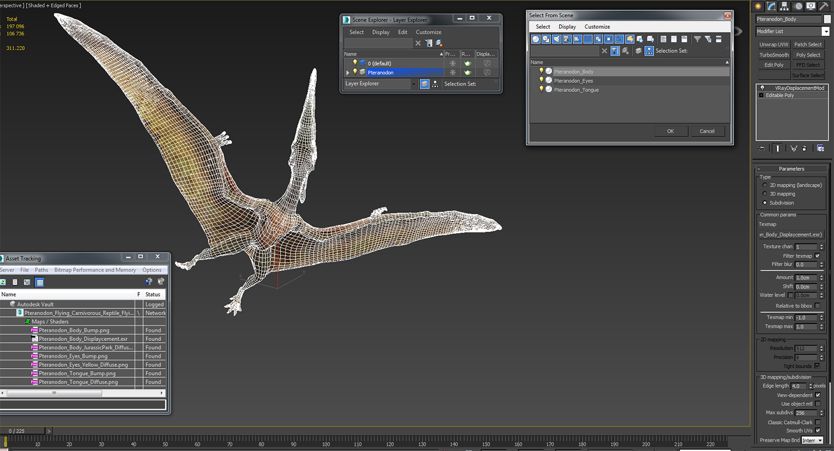
Task: Click the tree view icon in Asset Tracking
Action: click(x=26, y=282)
